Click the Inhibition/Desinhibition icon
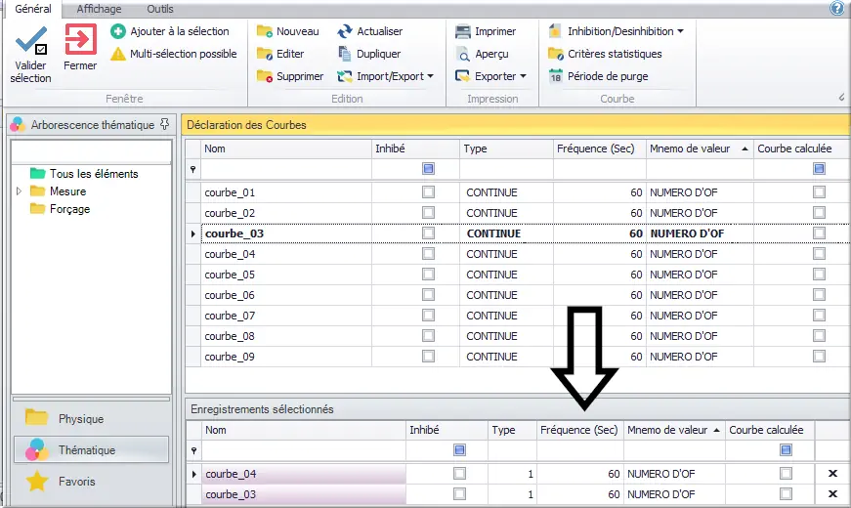 (x=555, y=31)
